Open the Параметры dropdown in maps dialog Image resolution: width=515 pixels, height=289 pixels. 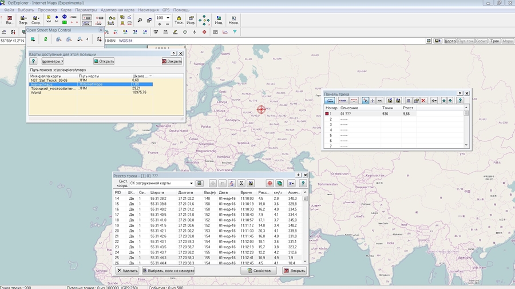[x=53, y=61]
